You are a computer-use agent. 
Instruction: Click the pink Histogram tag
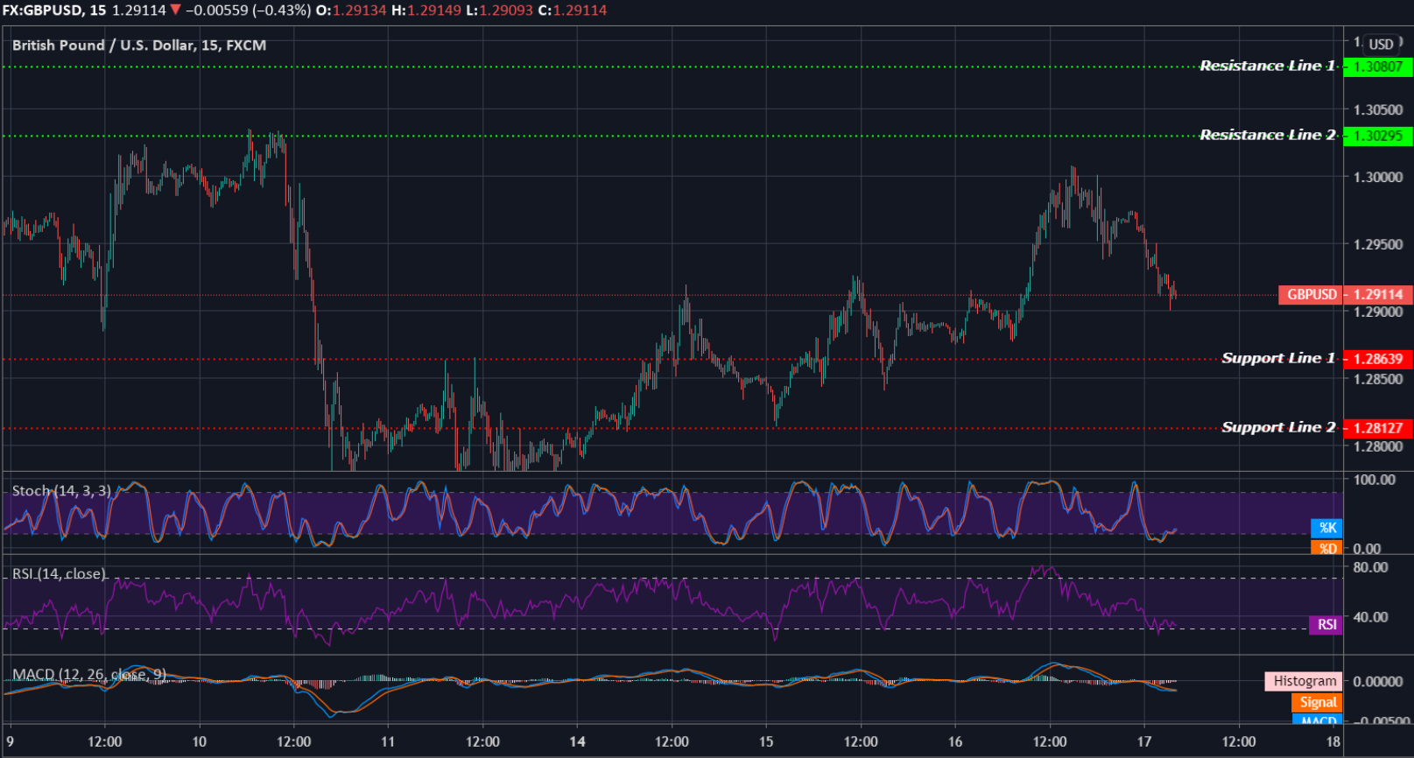(1305, 681)
